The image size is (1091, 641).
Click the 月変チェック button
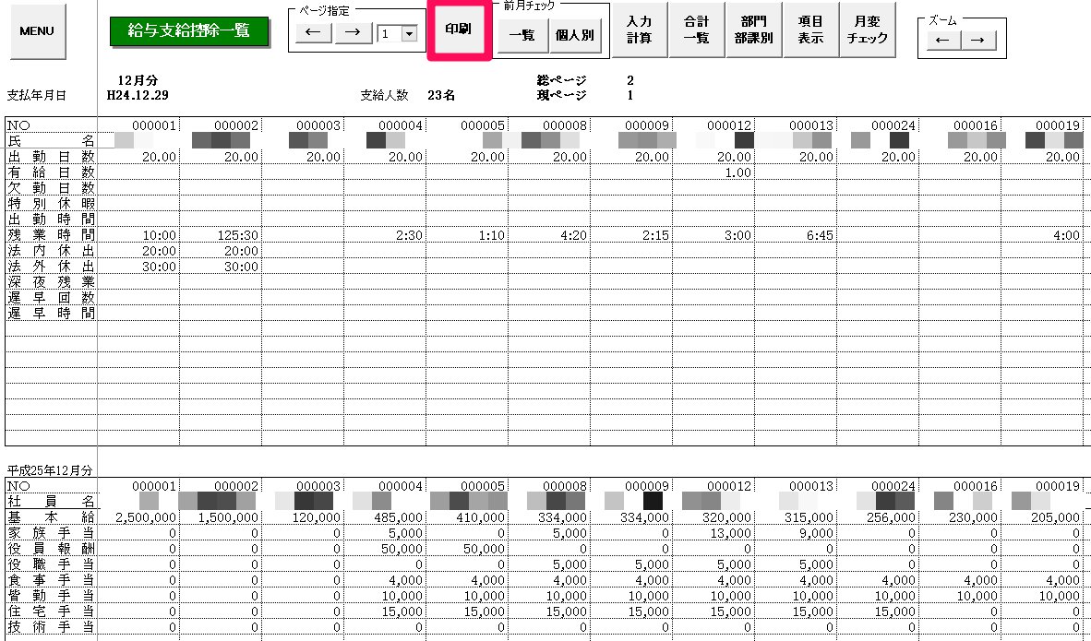[x=868, y=30]
